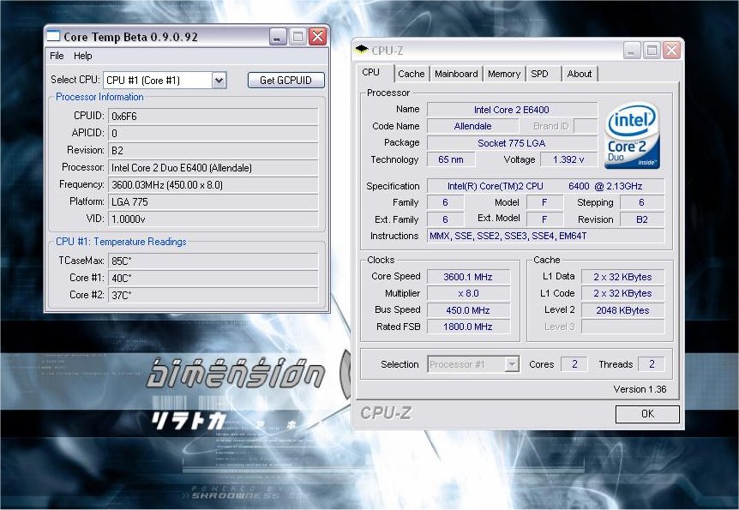
Task: Open the Help menu in Core Temp
Action: (x=83, y=56)
